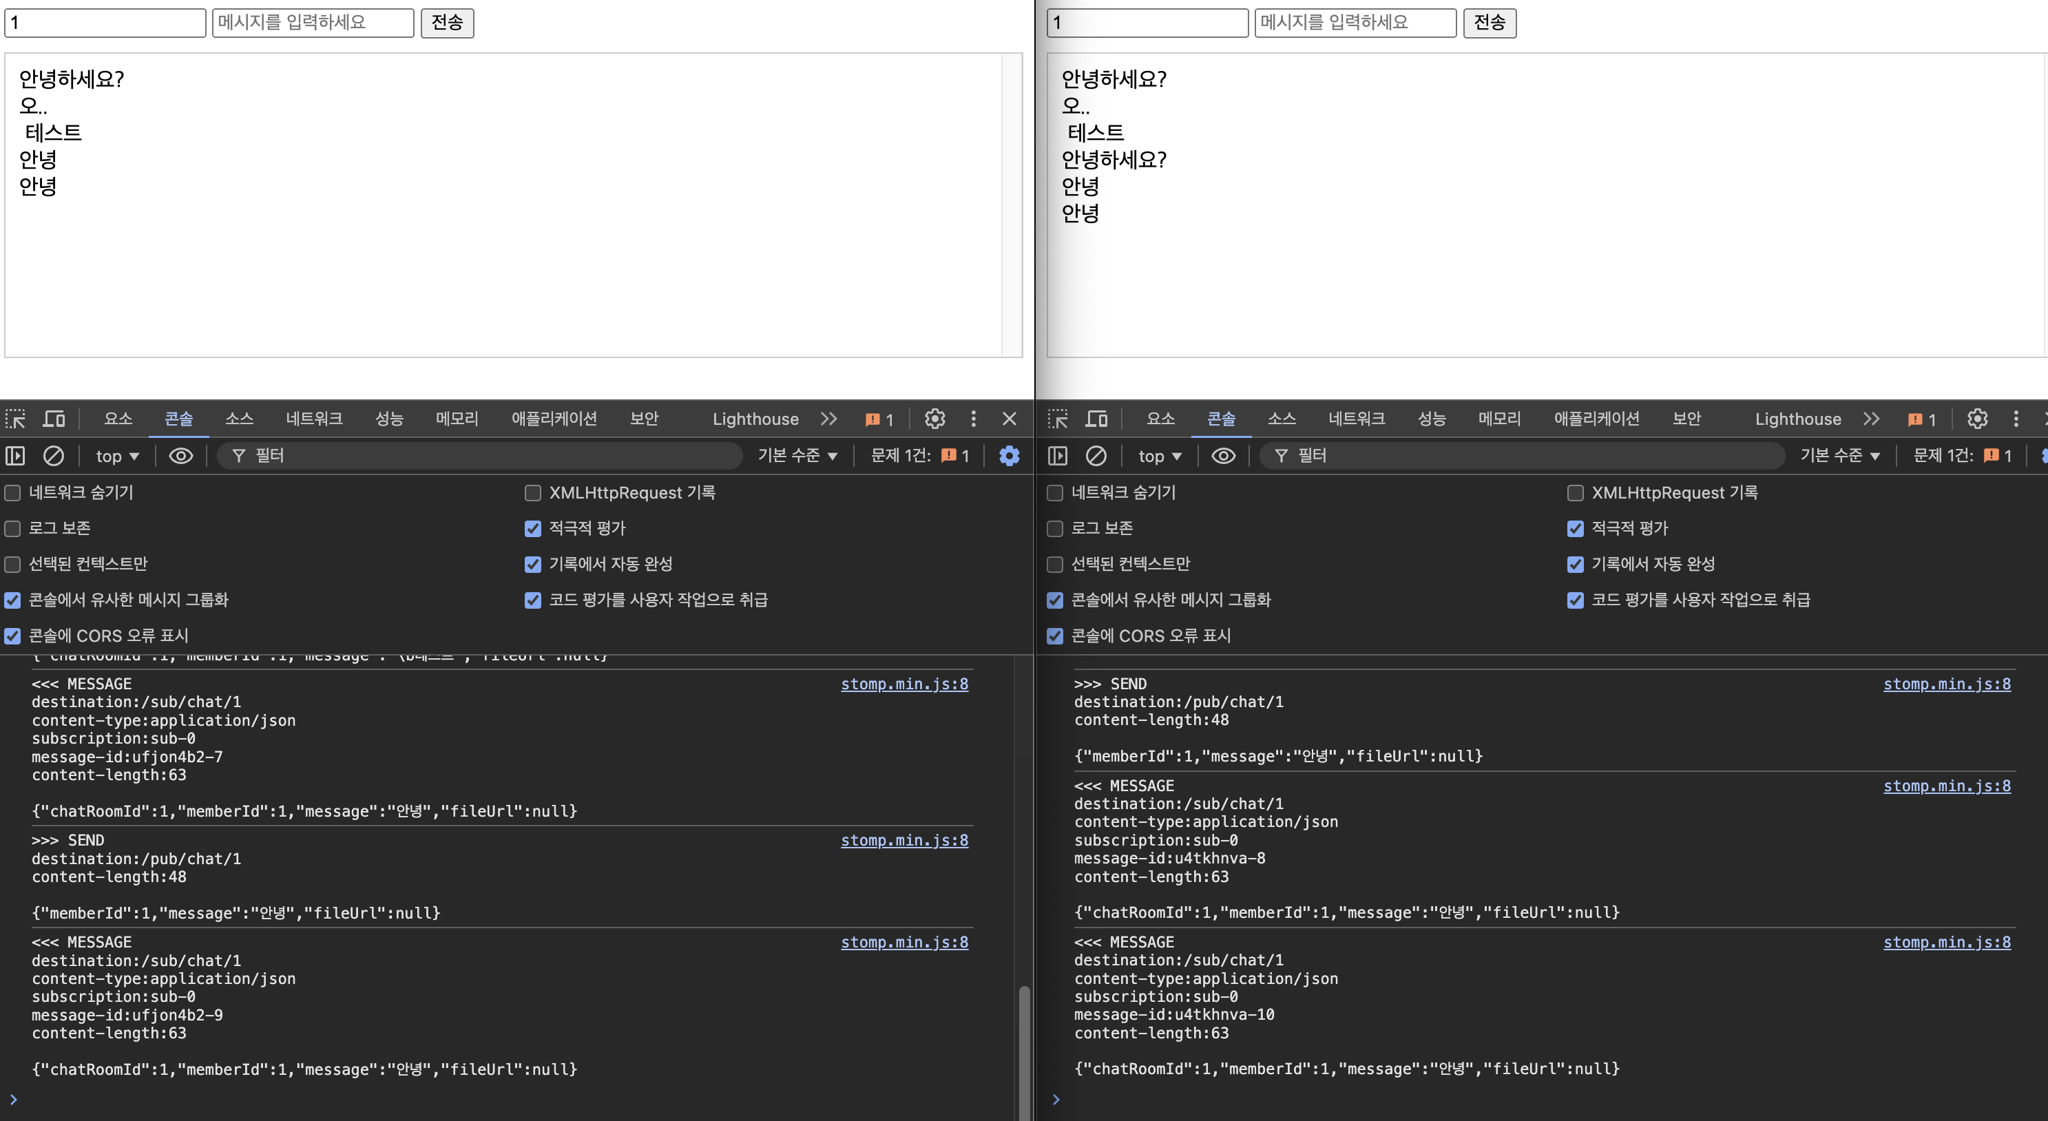Switch to 네트워크 tab in left DevTools

tap(314, 419)
